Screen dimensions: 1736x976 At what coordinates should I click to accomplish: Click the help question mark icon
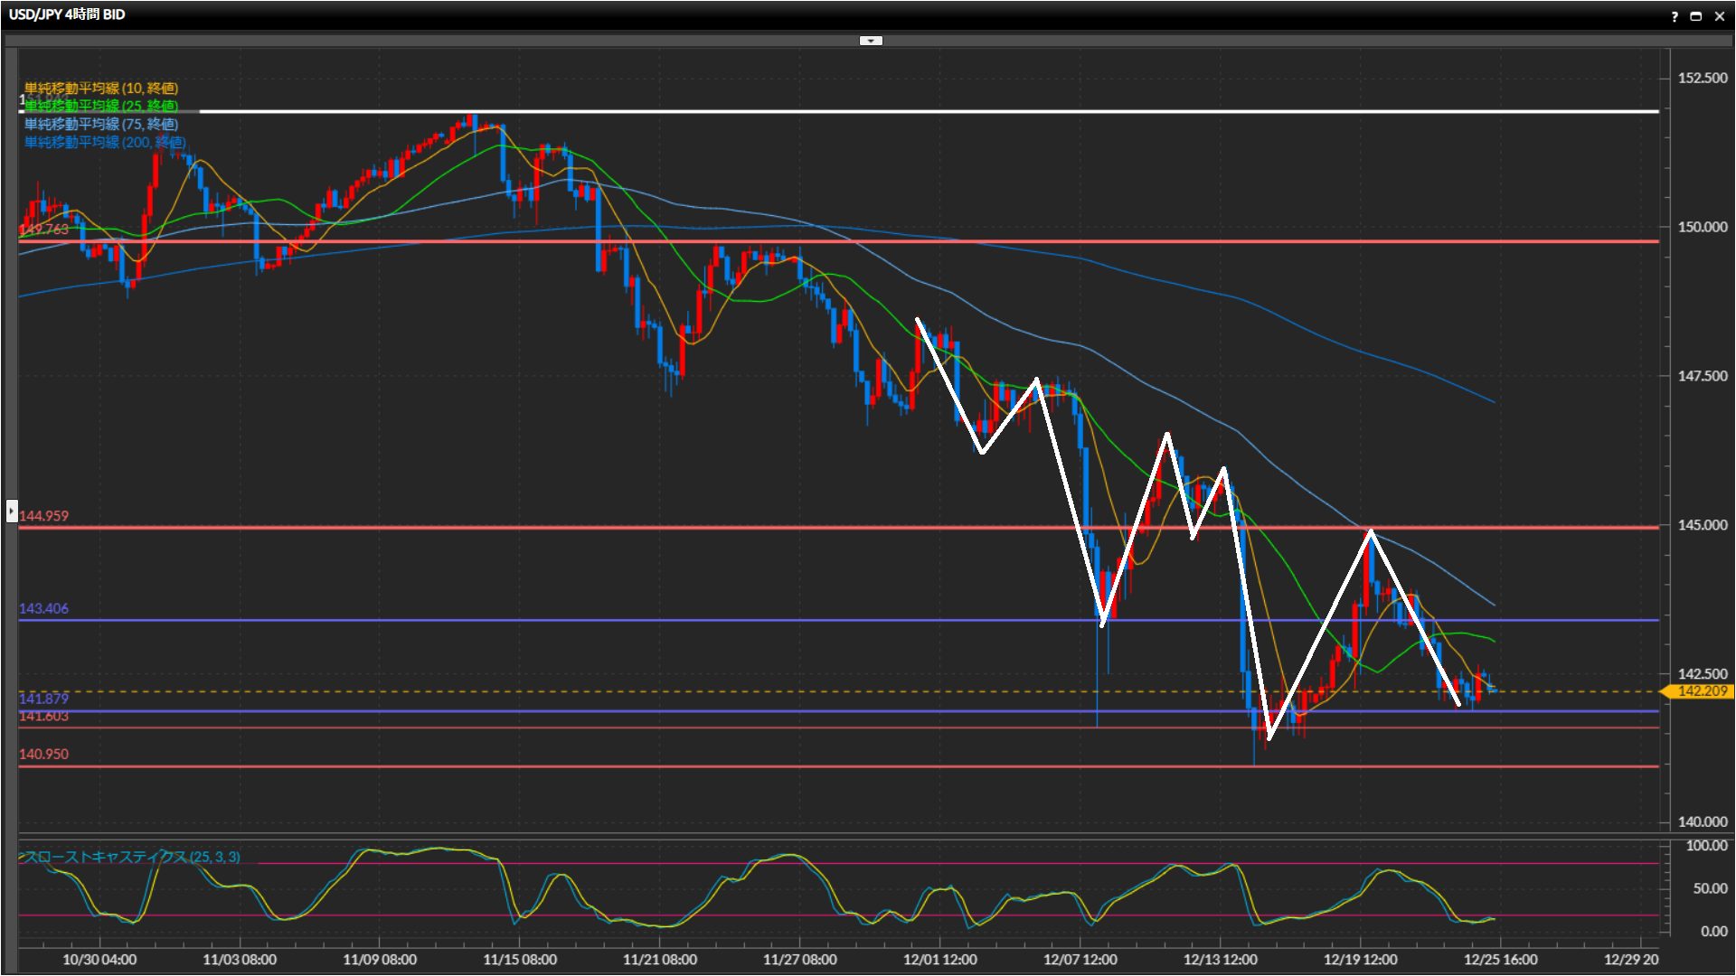[x=1675, y=16]
